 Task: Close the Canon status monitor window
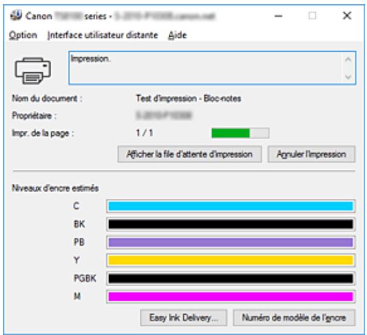(x=347, y=16)
